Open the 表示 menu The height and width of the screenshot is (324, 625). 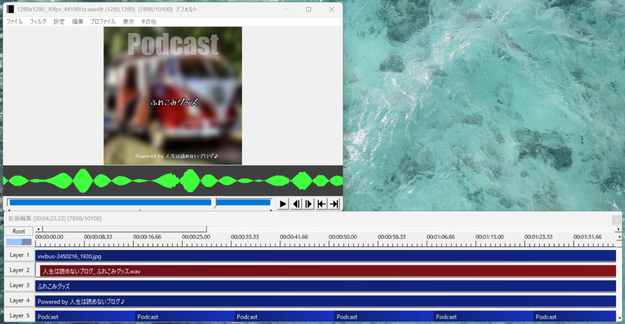point(128,22)
